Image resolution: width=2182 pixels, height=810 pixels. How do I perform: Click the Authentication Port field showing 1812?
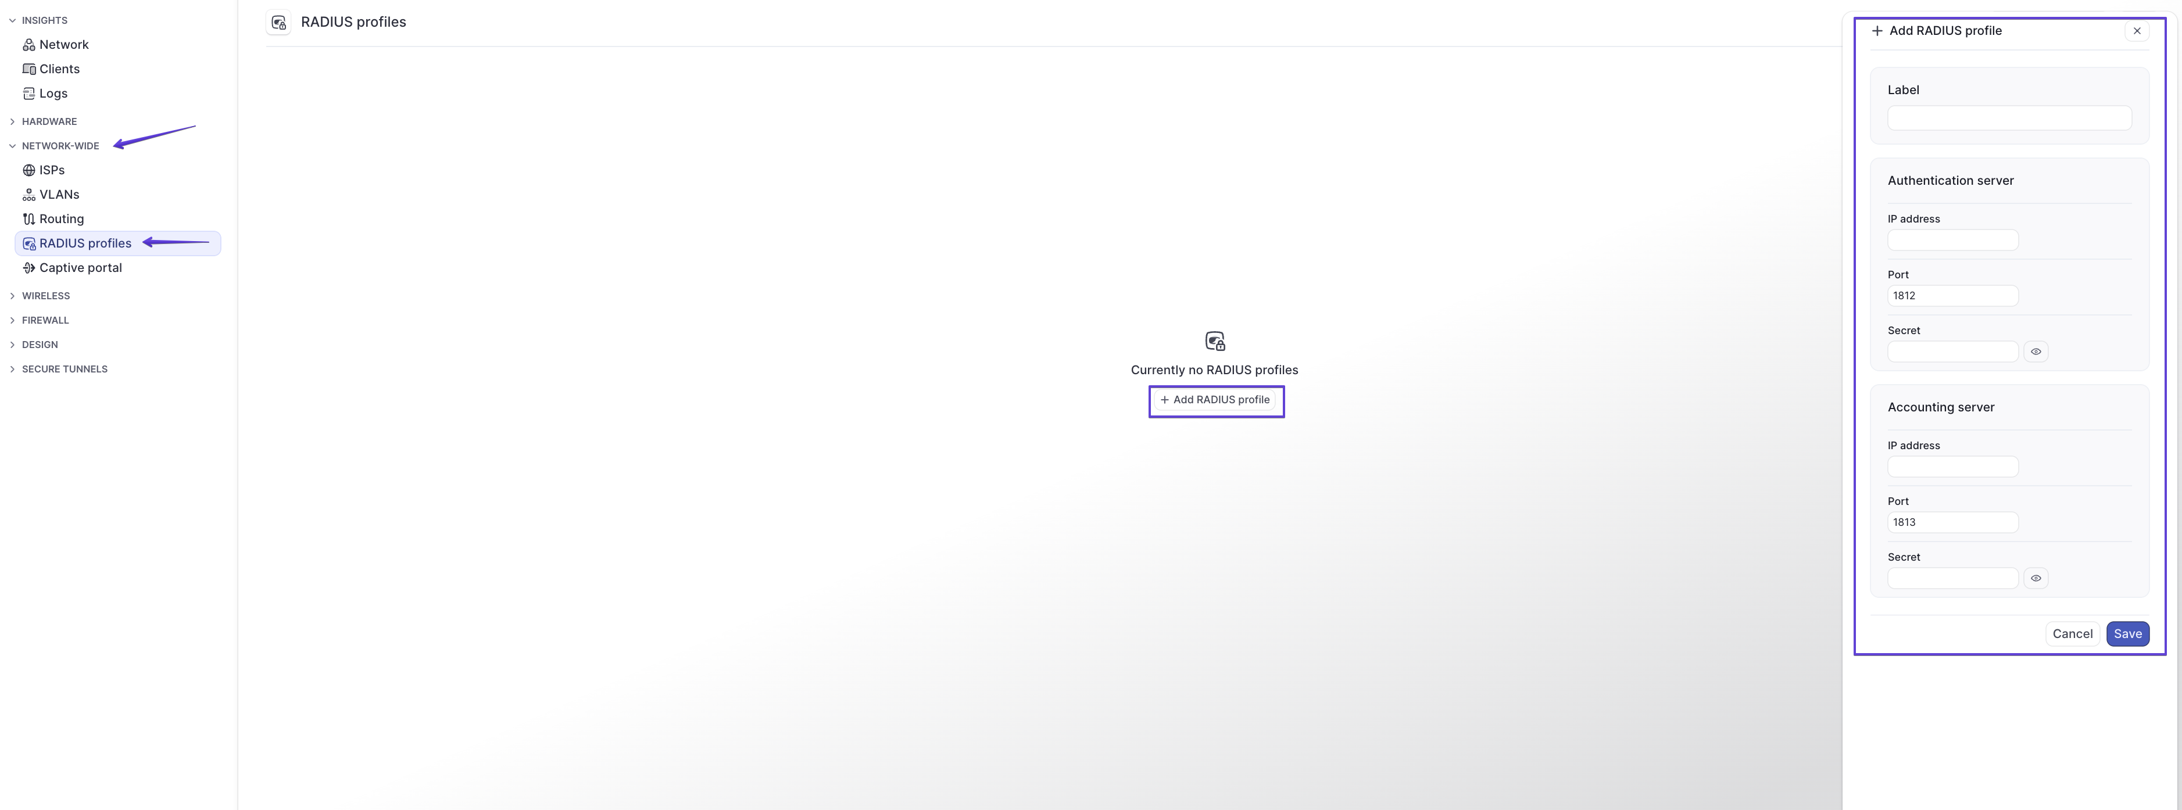click(x=1952, y=296)
